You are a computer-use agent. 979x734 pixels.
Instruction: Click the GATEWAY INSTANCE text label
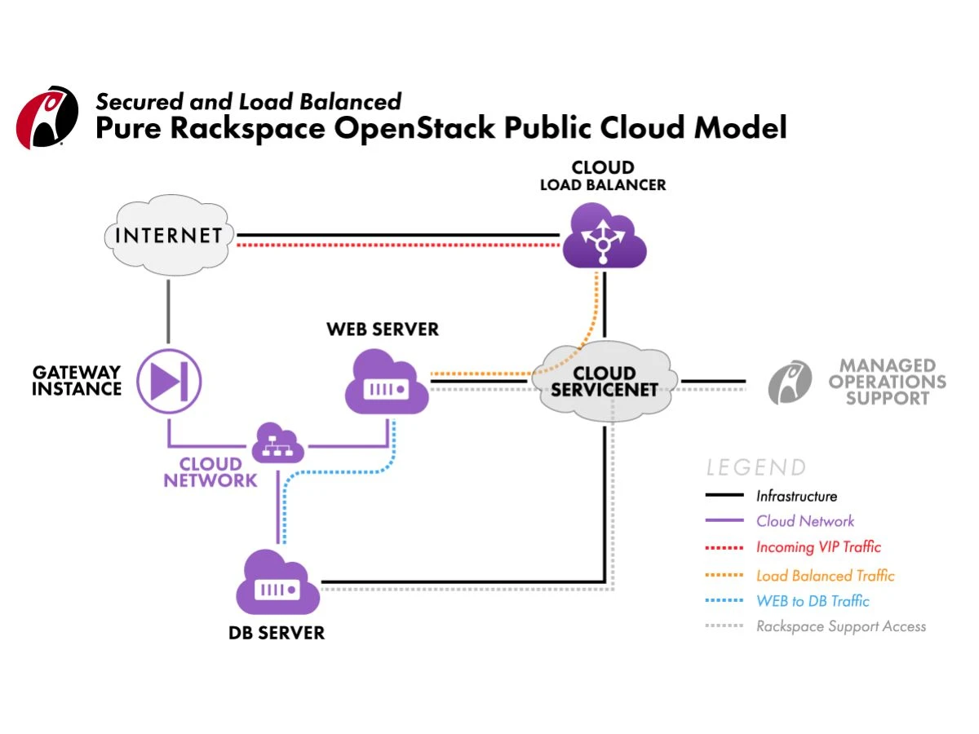coord(77,381)
